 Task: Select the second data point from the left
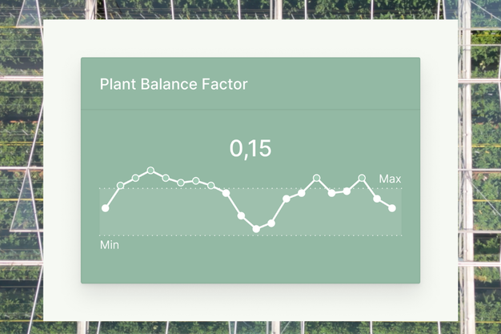121,186
